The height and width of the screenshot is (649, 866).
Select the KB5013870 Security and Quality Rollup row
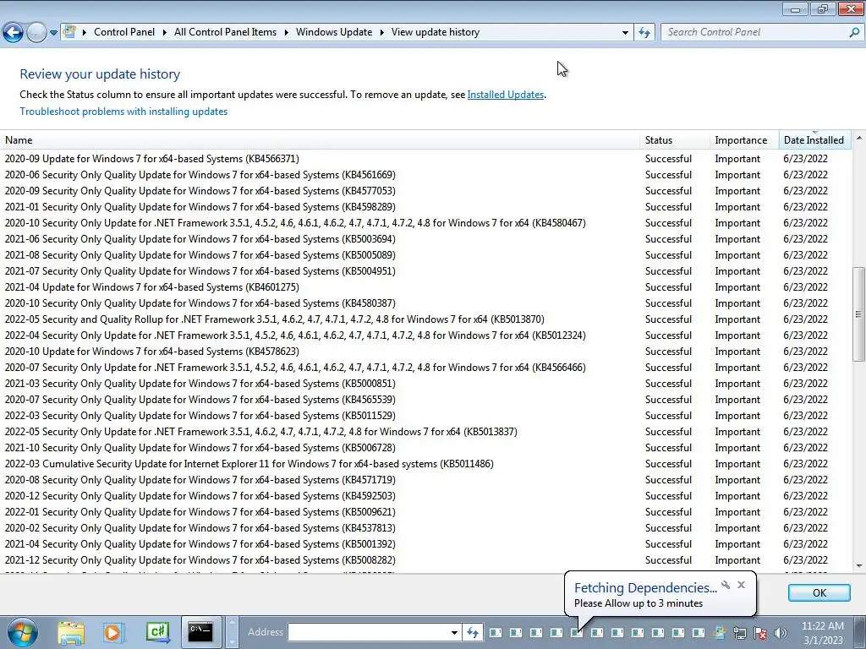click(425, 319)
